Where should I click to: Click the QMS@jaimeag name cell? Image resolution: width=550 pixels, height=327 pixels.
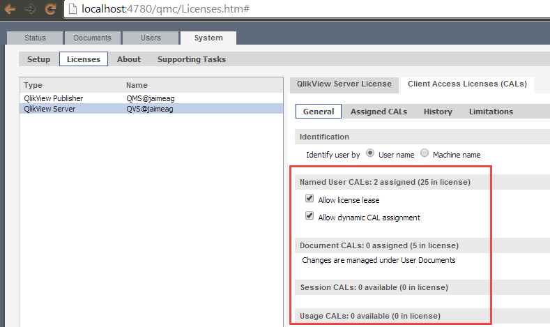coord(151,98)
